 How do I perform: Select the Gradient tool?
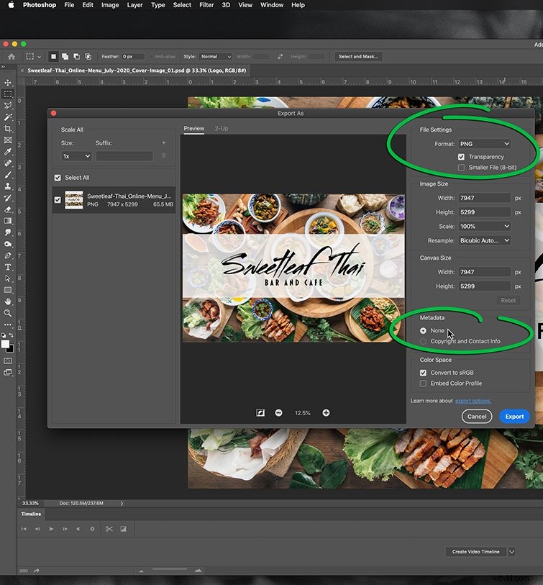point(7,221)
